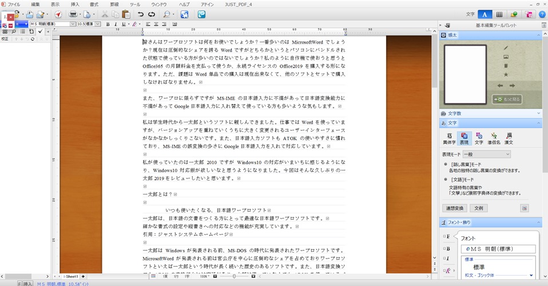Image resolution: width=548 pixels, height=286 pixels.
Task: Go to previous item with left arrow in 感太
Action: pyautogui.click(x=500, y=86)
